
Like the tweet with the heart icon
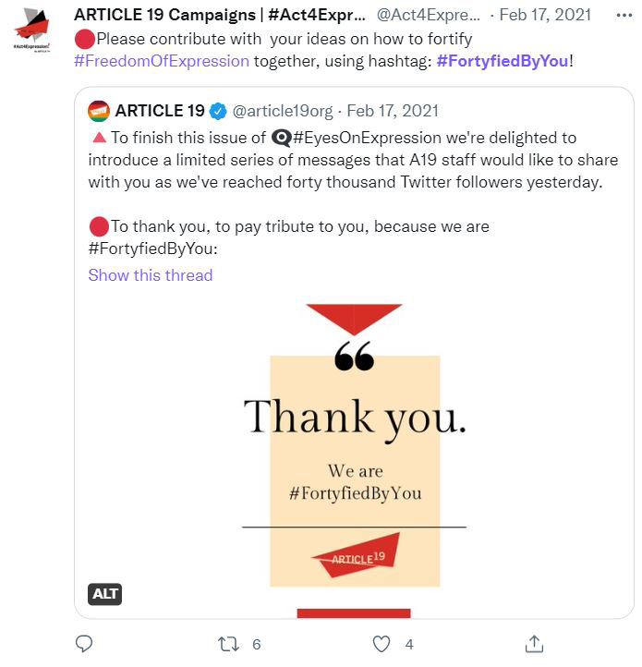382,643
